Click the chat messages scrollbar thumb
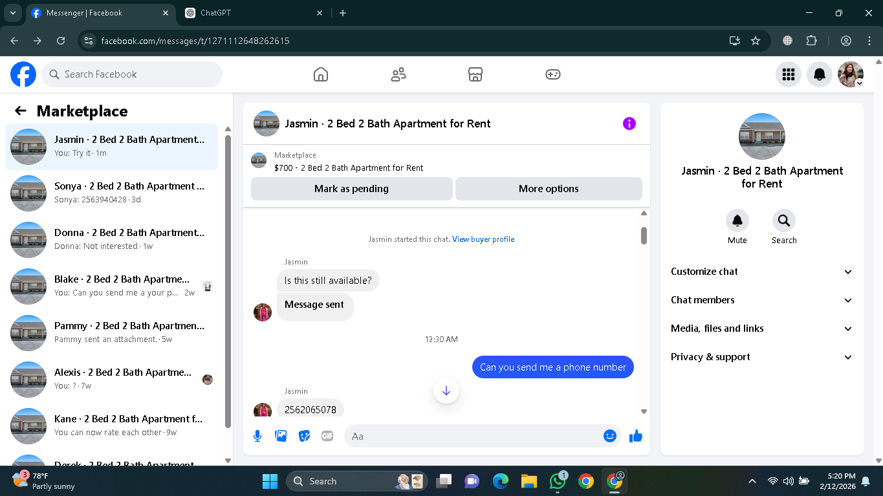The image size is (883, 496). [x=644, y=235]
